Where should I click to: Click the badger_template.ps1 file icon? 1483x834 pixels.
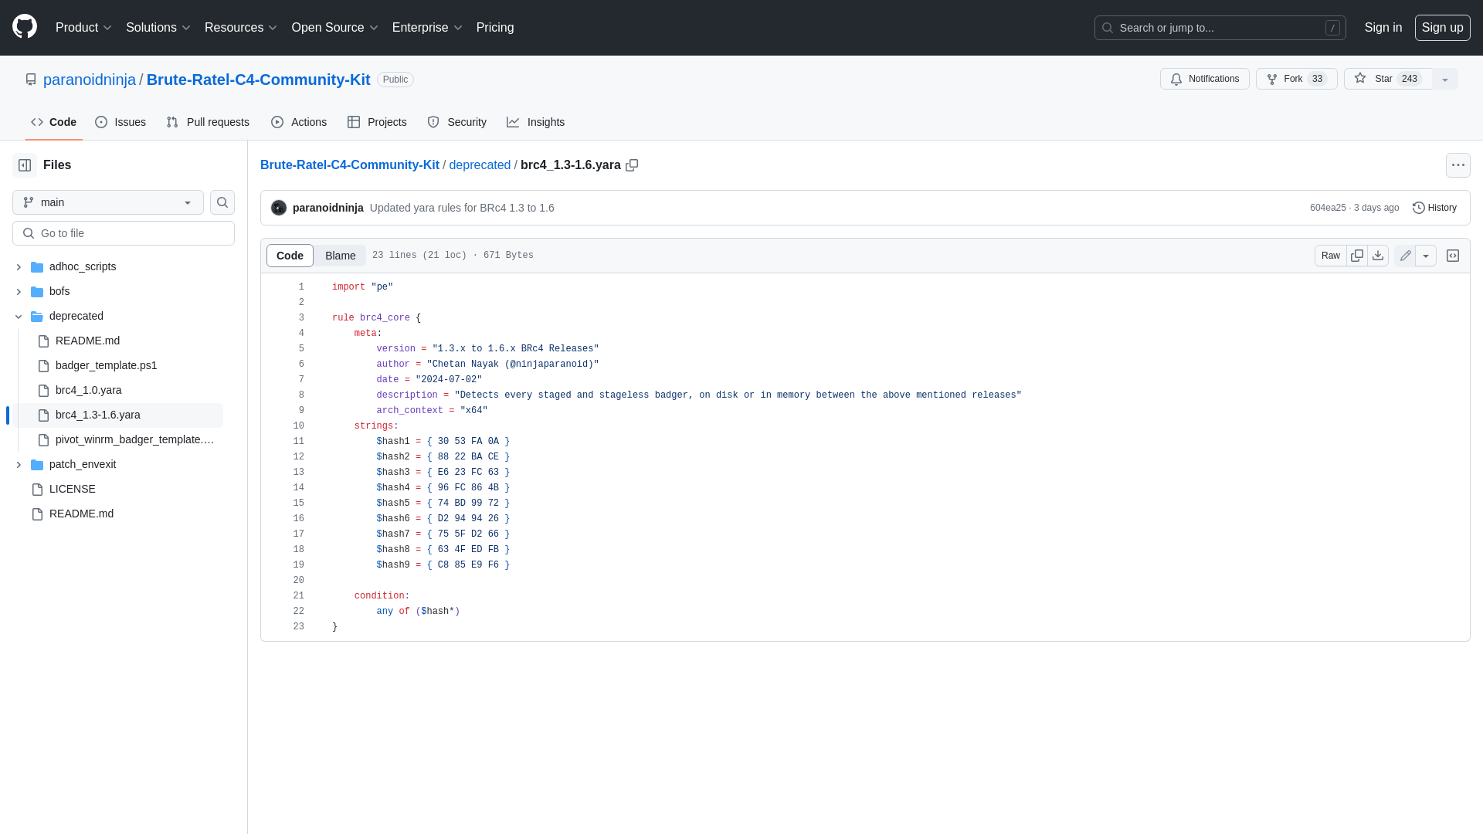[43, 366]
